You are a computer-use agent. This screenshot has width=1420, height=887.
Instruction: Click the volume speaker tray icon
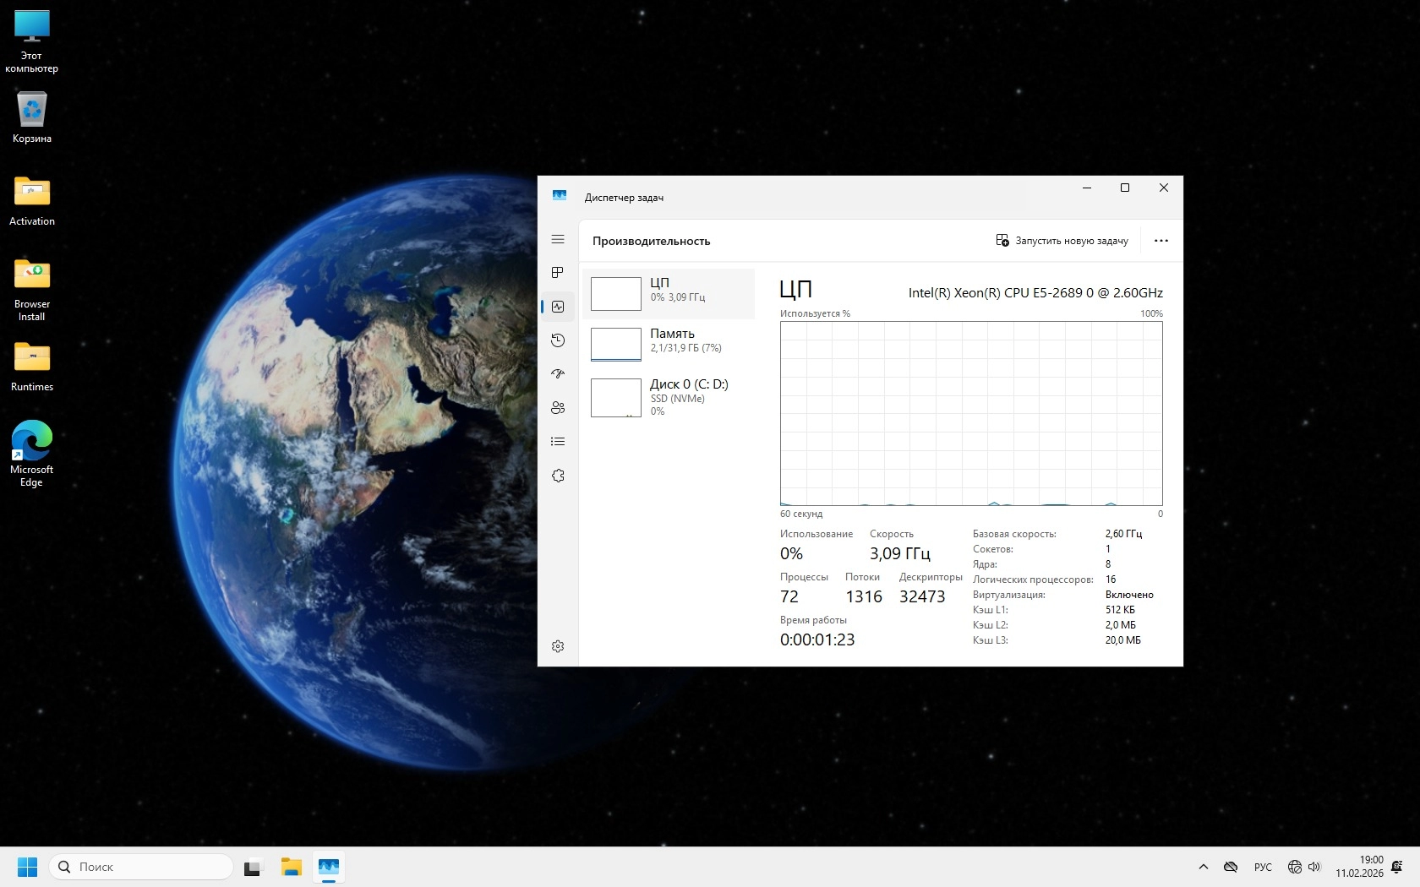pyautogui.click(x=1314, y=867)
